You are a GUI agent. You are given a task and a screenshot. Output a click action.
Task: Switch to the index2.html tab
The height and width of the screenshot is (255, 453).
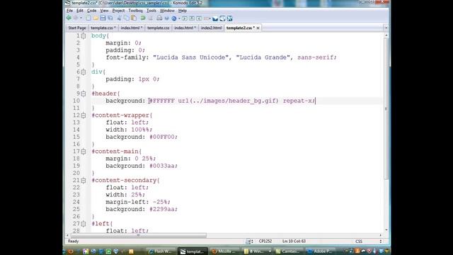pos(211,28)
